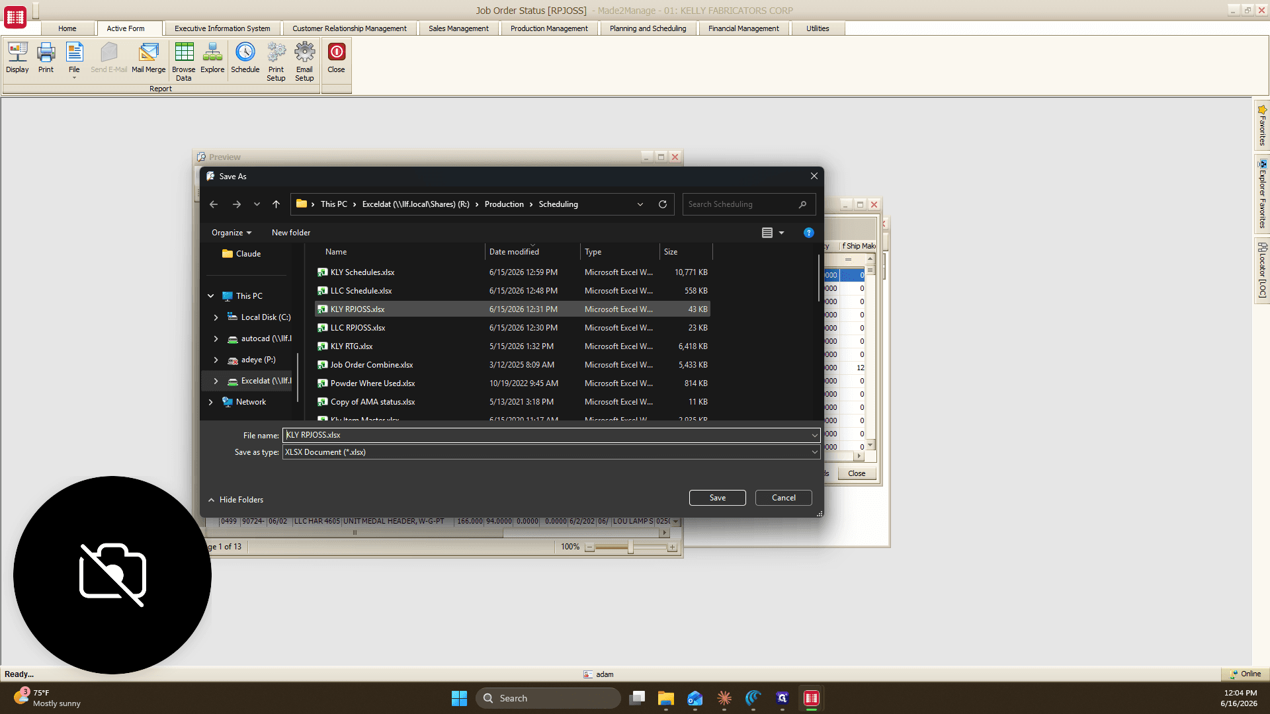Go up one folder level in Save As
This screenshot has height=714, width=1270.
coord(276,204)
